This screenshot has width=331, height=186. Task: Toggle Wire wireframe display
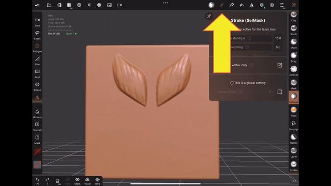click(x=98, y=181)
